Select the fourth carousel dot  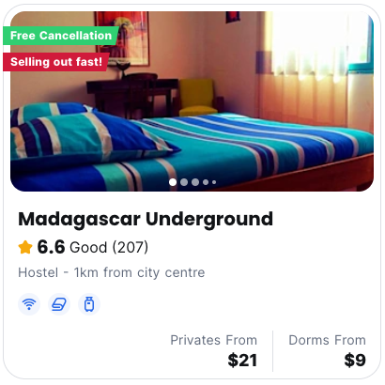[x=206, y=182]
